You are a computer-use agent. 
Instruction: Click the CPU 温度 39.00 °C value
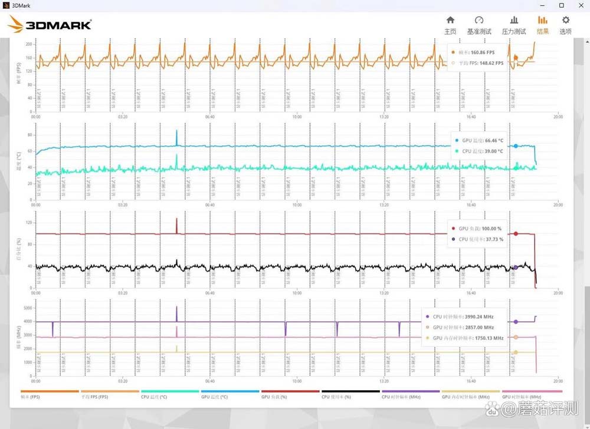[x=494, y=151]
